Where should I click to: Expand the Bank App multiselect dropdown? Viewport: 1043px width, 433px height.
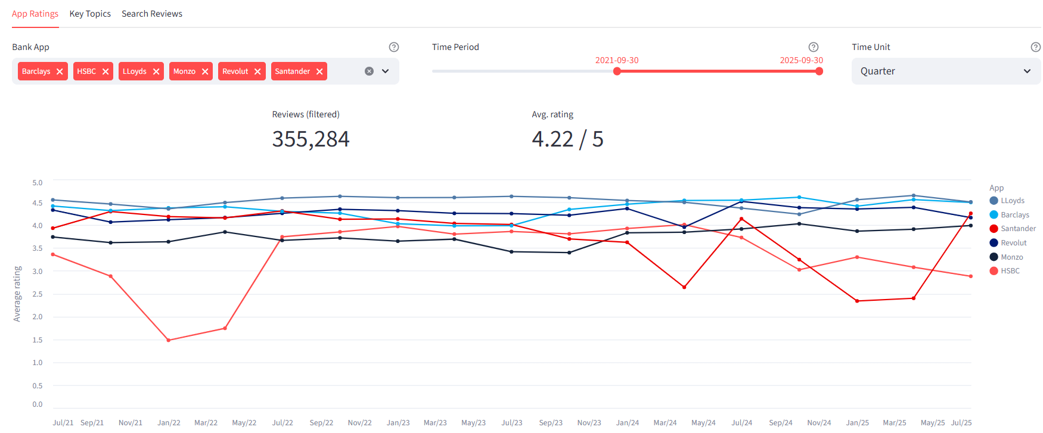click(386, 71)
